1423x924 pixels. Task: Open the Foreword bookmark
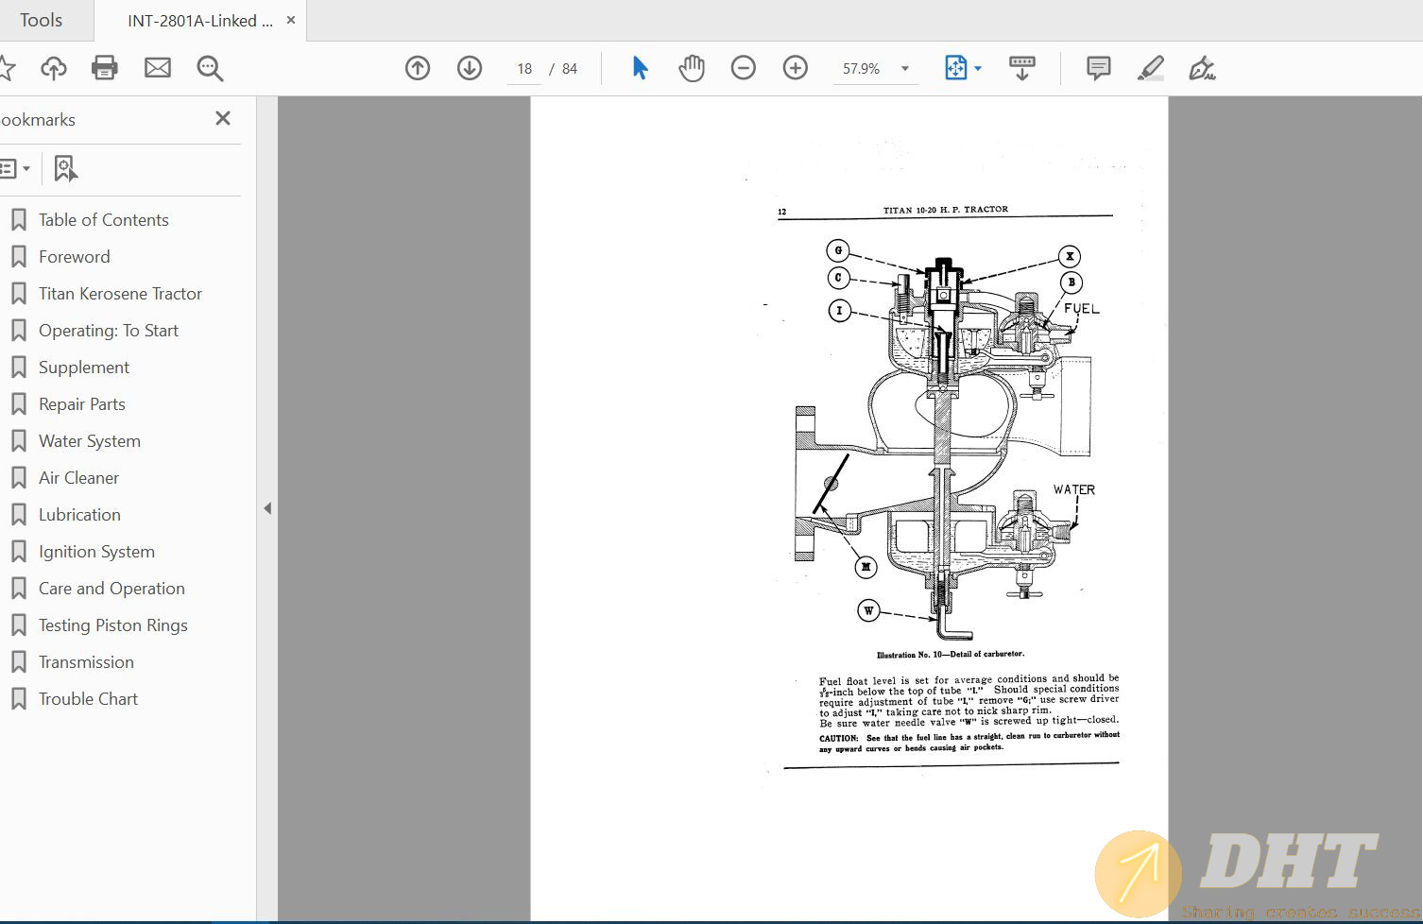click(x=74, y=257)
